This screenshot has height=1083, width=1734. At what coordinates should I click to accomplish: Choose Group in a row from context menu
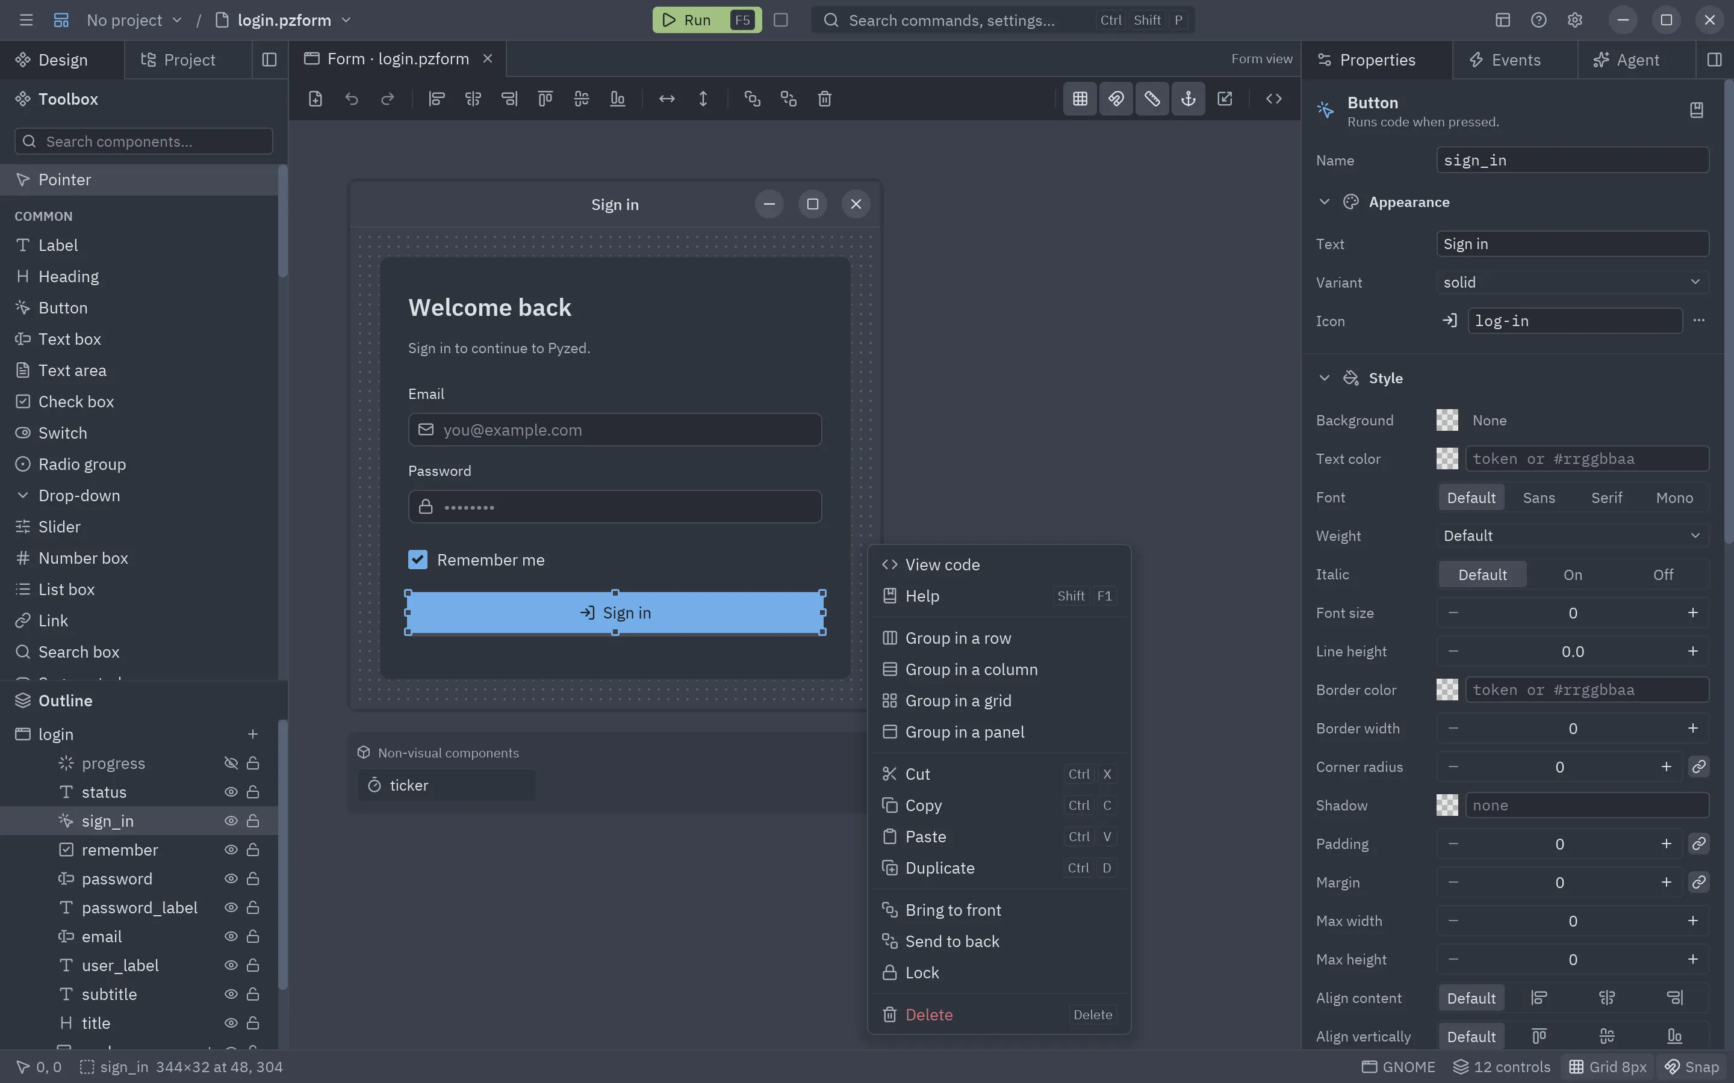click(x=999, y=638)
